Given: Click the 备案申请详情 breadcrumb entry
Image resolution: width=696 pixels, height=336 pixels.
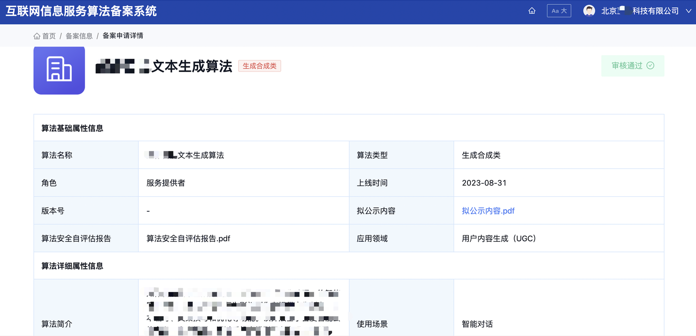Looking at the screenshot, I should click(x=122, y=35).
